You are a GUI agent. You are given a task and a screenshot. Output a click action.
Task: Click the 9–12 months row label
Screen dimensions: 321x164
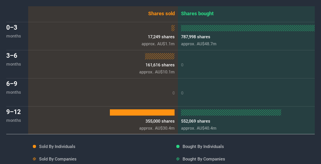click(x=14, y=116)
